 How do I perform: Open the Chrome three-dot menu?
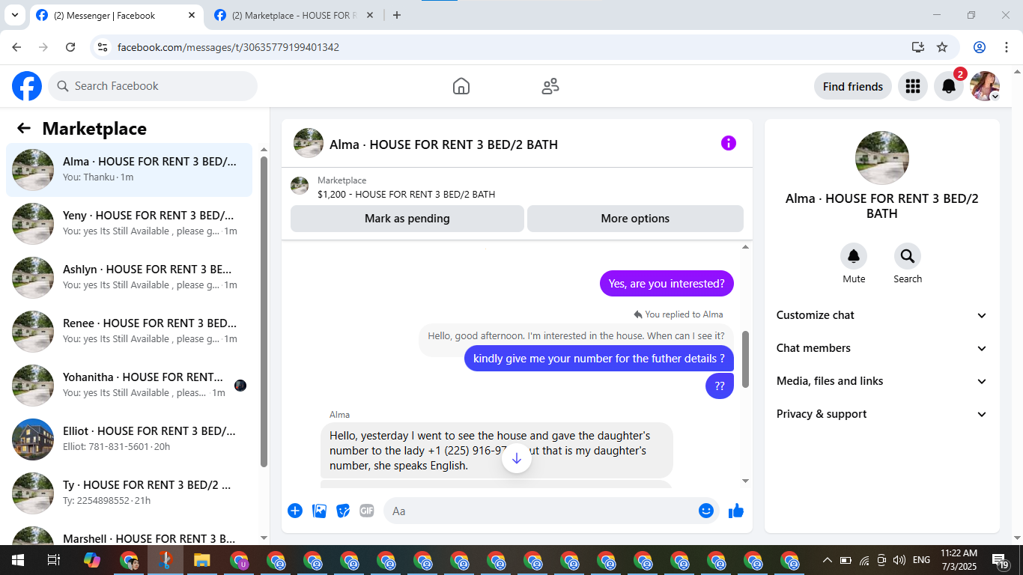pos(1006,47)
